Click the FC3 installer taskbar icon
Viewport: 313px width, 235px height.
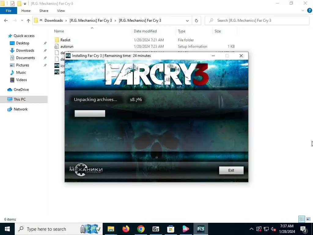(x=201, y=229)
